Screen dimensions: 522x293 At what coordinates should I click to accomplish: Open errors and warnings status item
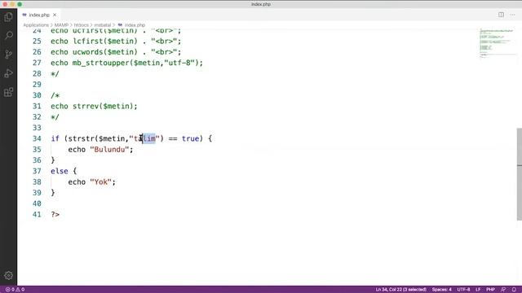[15, 290]
